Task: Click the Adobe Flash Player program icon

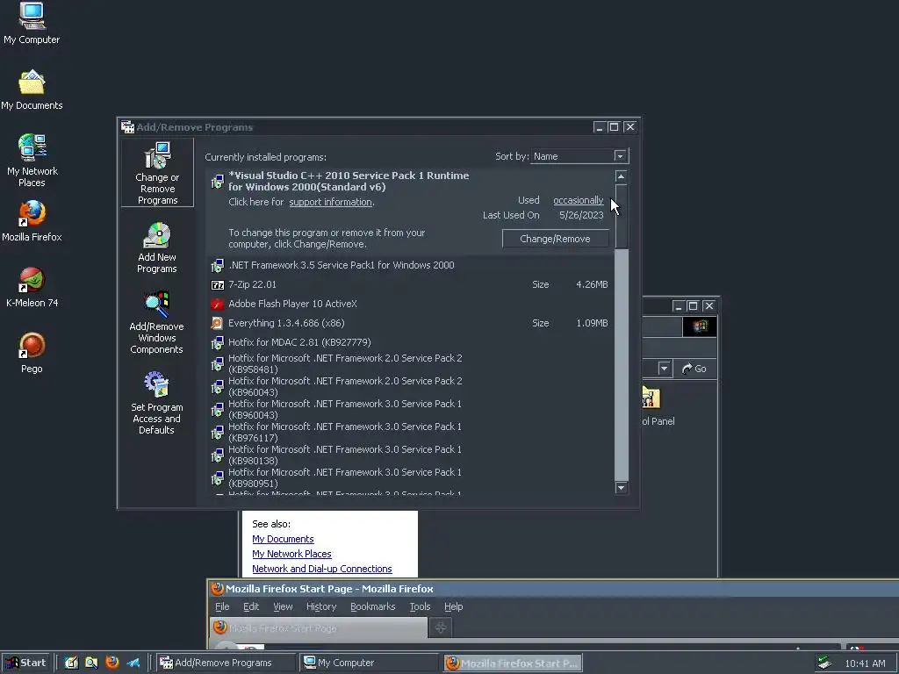Action: pos(218,304)
